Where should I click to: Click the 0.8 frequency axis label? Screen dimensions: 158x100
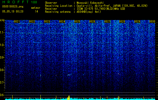[x=2, y=70]
